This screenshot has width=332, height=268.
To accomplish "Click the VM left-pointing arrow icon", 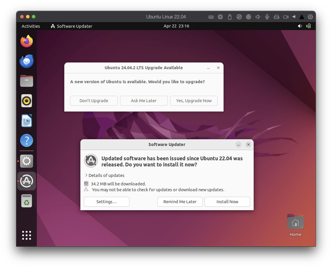I will (x=294, y=17).
